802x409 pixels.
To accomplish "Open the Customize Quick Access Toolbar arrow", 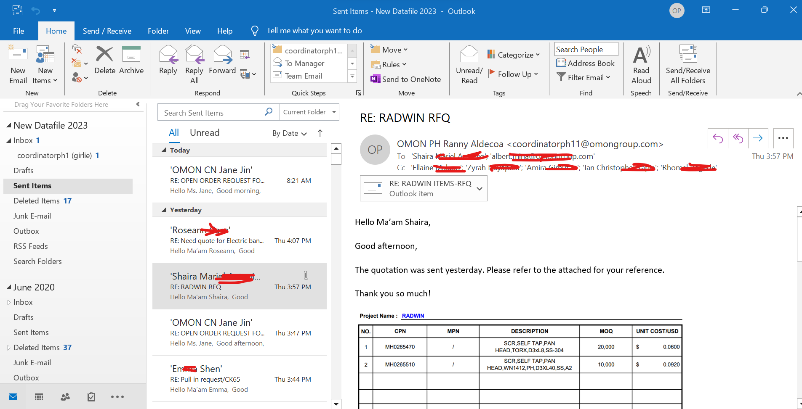I will pos(54,11).
